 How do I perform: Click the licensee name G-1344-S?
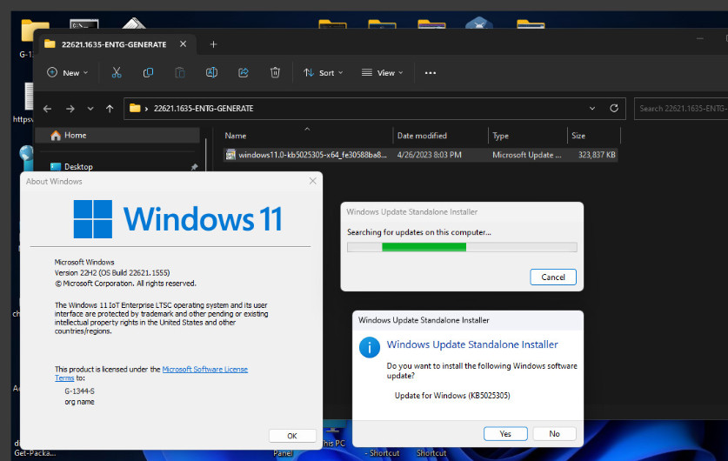click(79, 391)
